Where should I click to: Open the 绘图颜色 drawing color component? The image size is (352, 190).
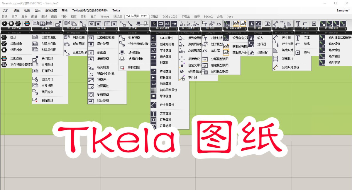[x=16, y=58]
